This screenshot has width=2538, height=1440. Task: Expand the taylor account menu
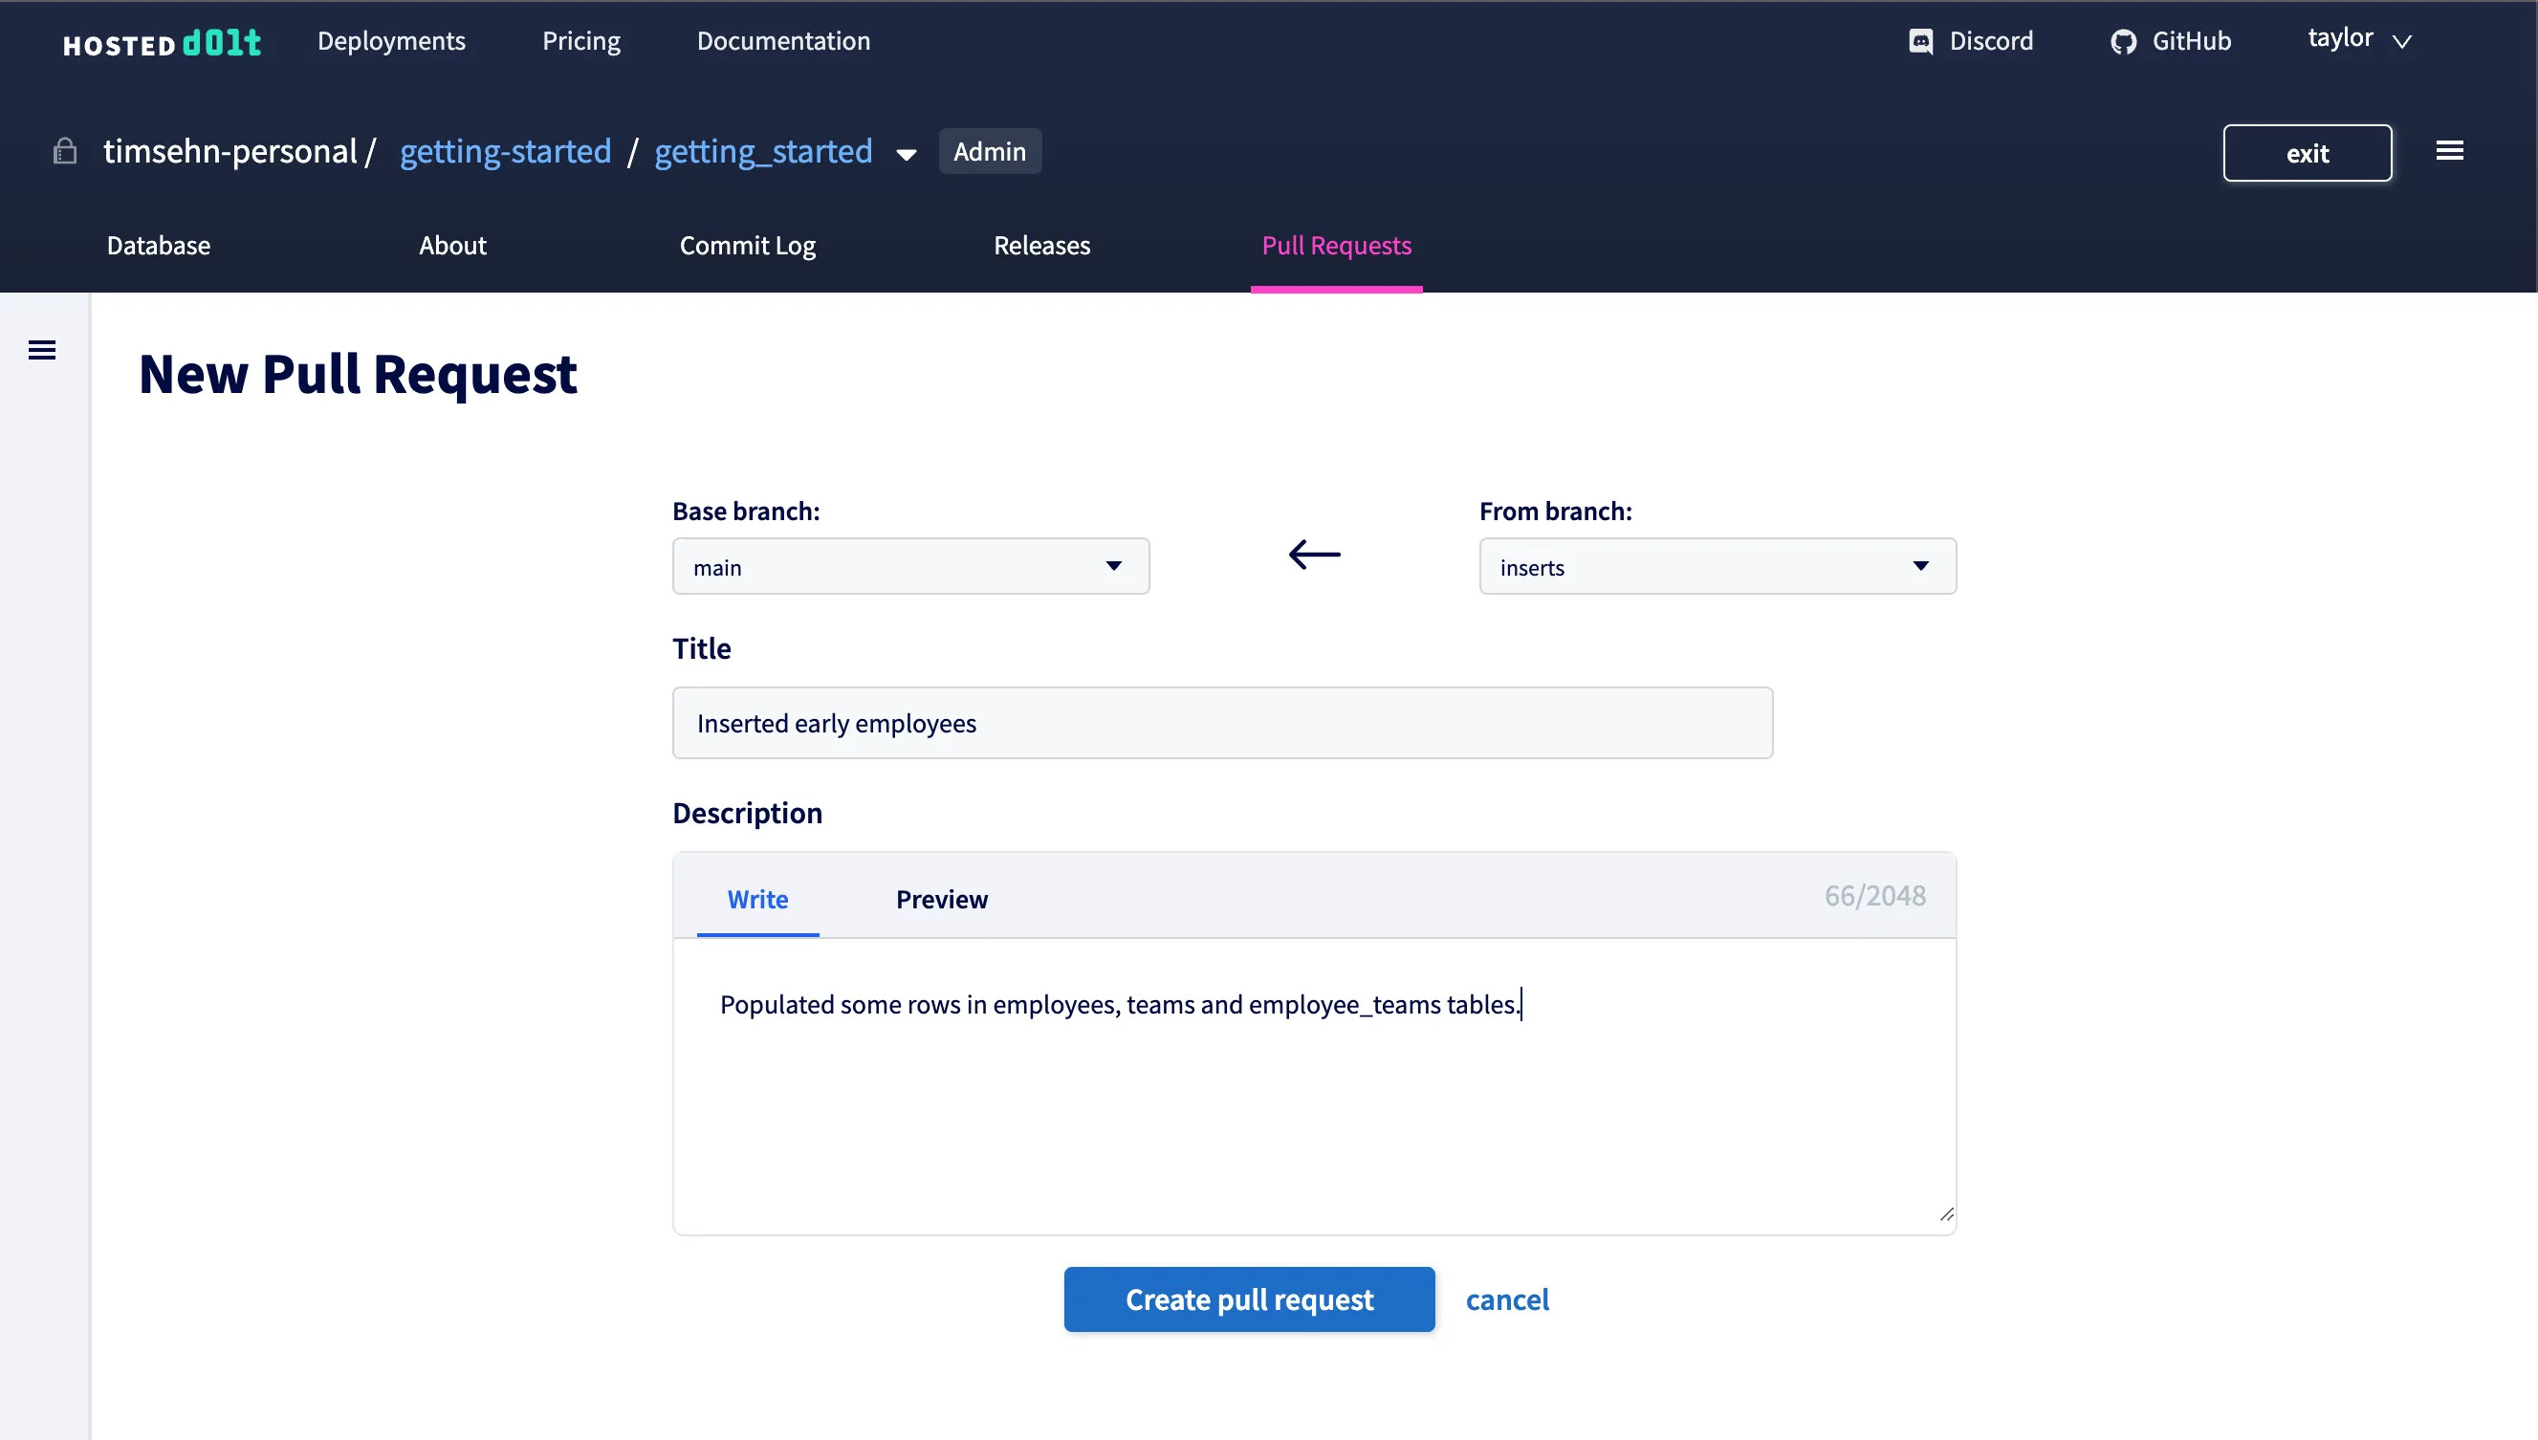2360,39
